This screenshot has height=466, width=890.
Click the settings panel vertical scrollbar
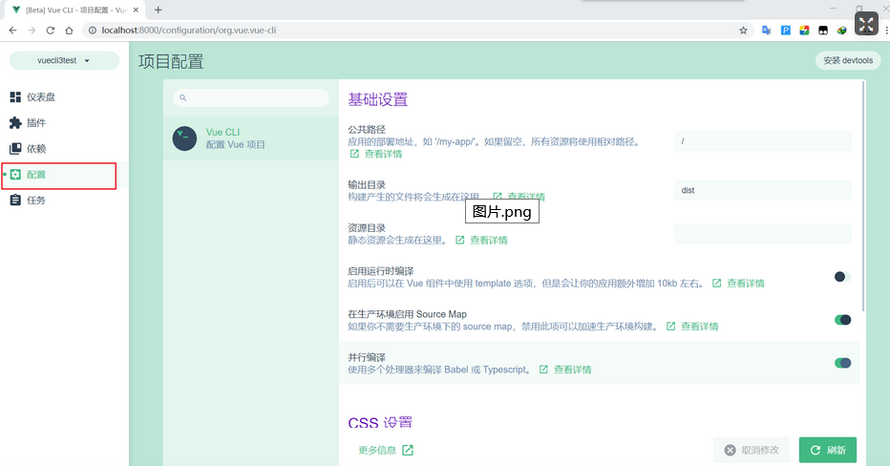863,196
